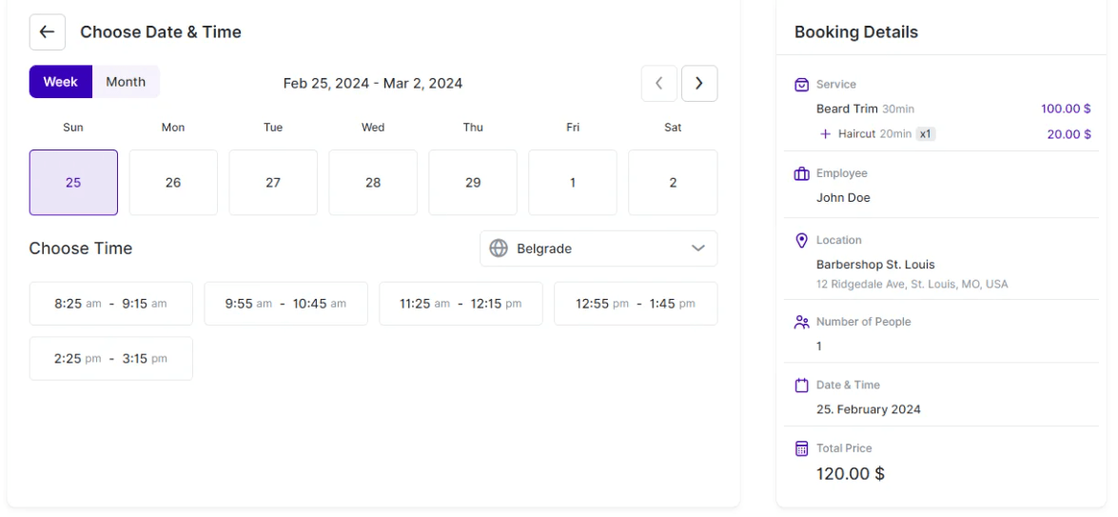
Task: Open the Belgrade timezone dropdown
Action: [x=598, y=249]
